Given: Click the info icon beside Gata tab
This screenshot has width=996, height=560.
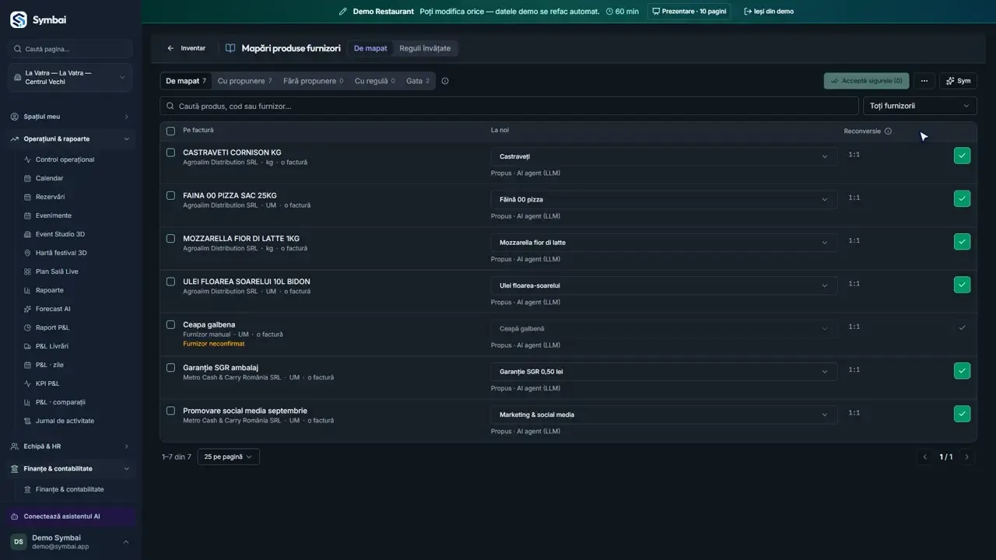Looking at the screenshot, I should click(x=445, y=81).
